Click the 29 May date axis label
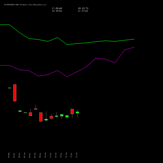This screenshot has height=163, width=163. click(x=9, y=155)
